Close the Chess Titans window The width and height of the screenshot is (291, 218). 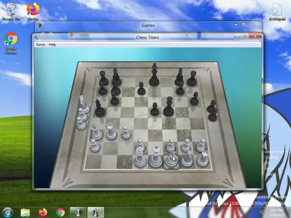tap(255, 36)
